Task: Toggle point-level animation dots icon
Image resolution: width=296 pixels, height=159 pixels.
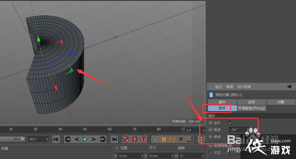Action: click(190, 139)
